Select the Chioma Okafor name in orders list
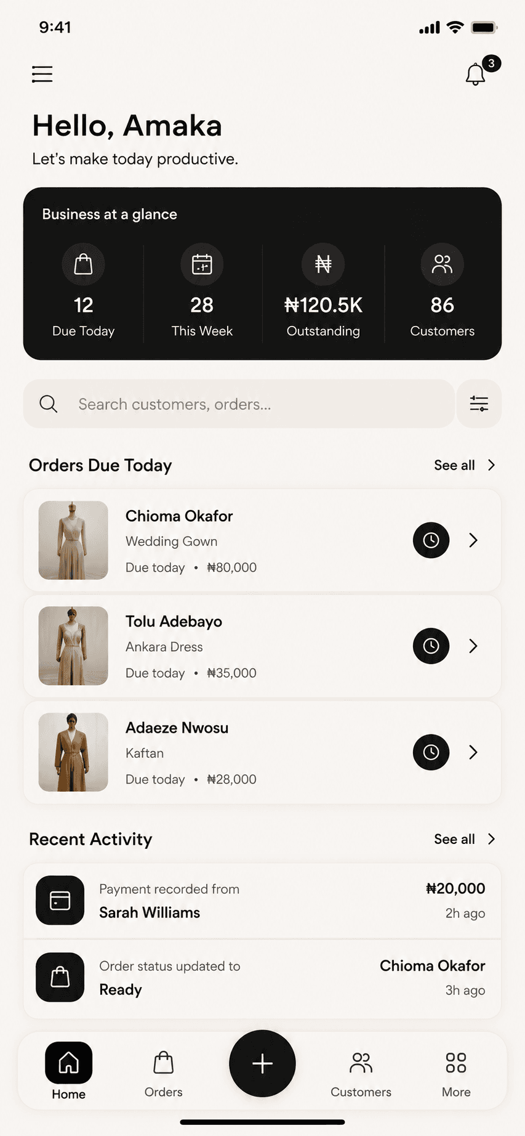The width and height of the screenshot is (525, 1136). pos(179,516)
